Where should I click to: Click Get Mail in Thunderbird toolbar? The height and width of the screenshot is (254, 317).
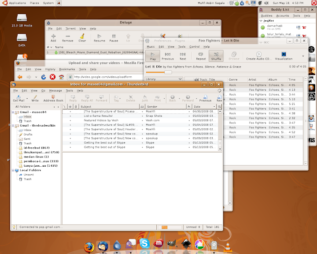pos(18,98)
